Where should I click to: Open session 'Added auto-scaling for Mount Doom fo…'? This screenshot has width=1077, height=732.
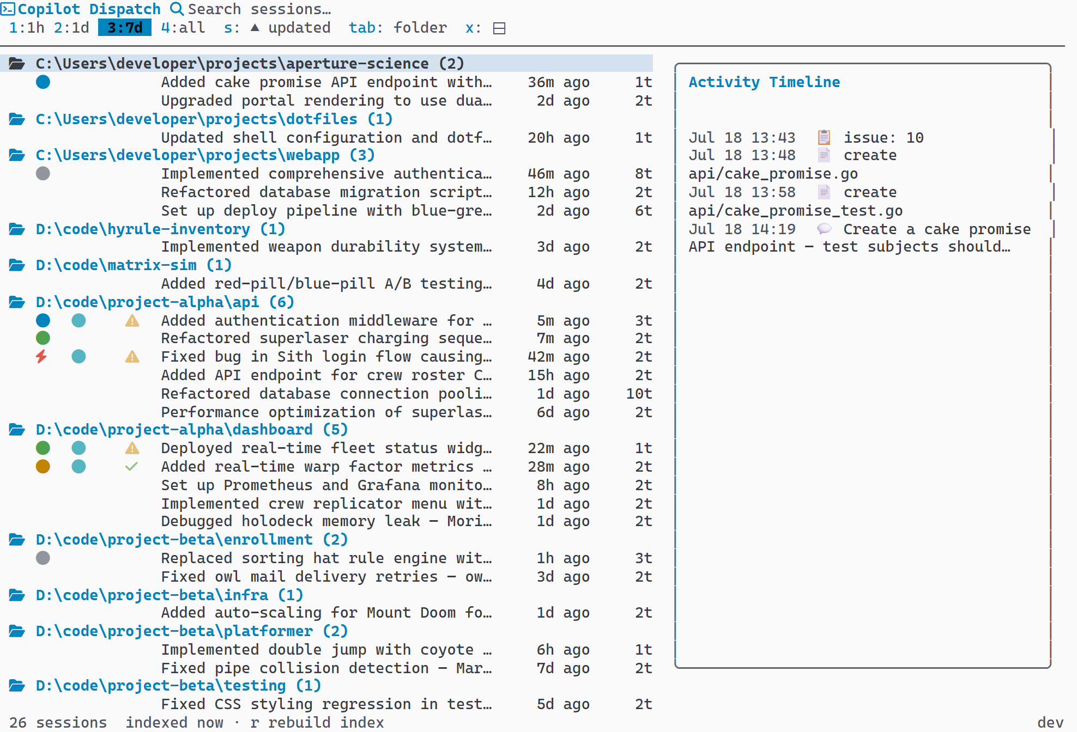pyautogui.click(x=326, y=613)
